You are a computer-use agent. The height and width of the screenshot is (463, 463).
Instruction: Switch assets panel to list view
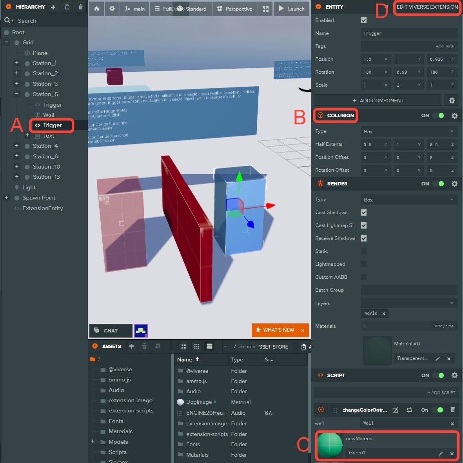(210, 346)
